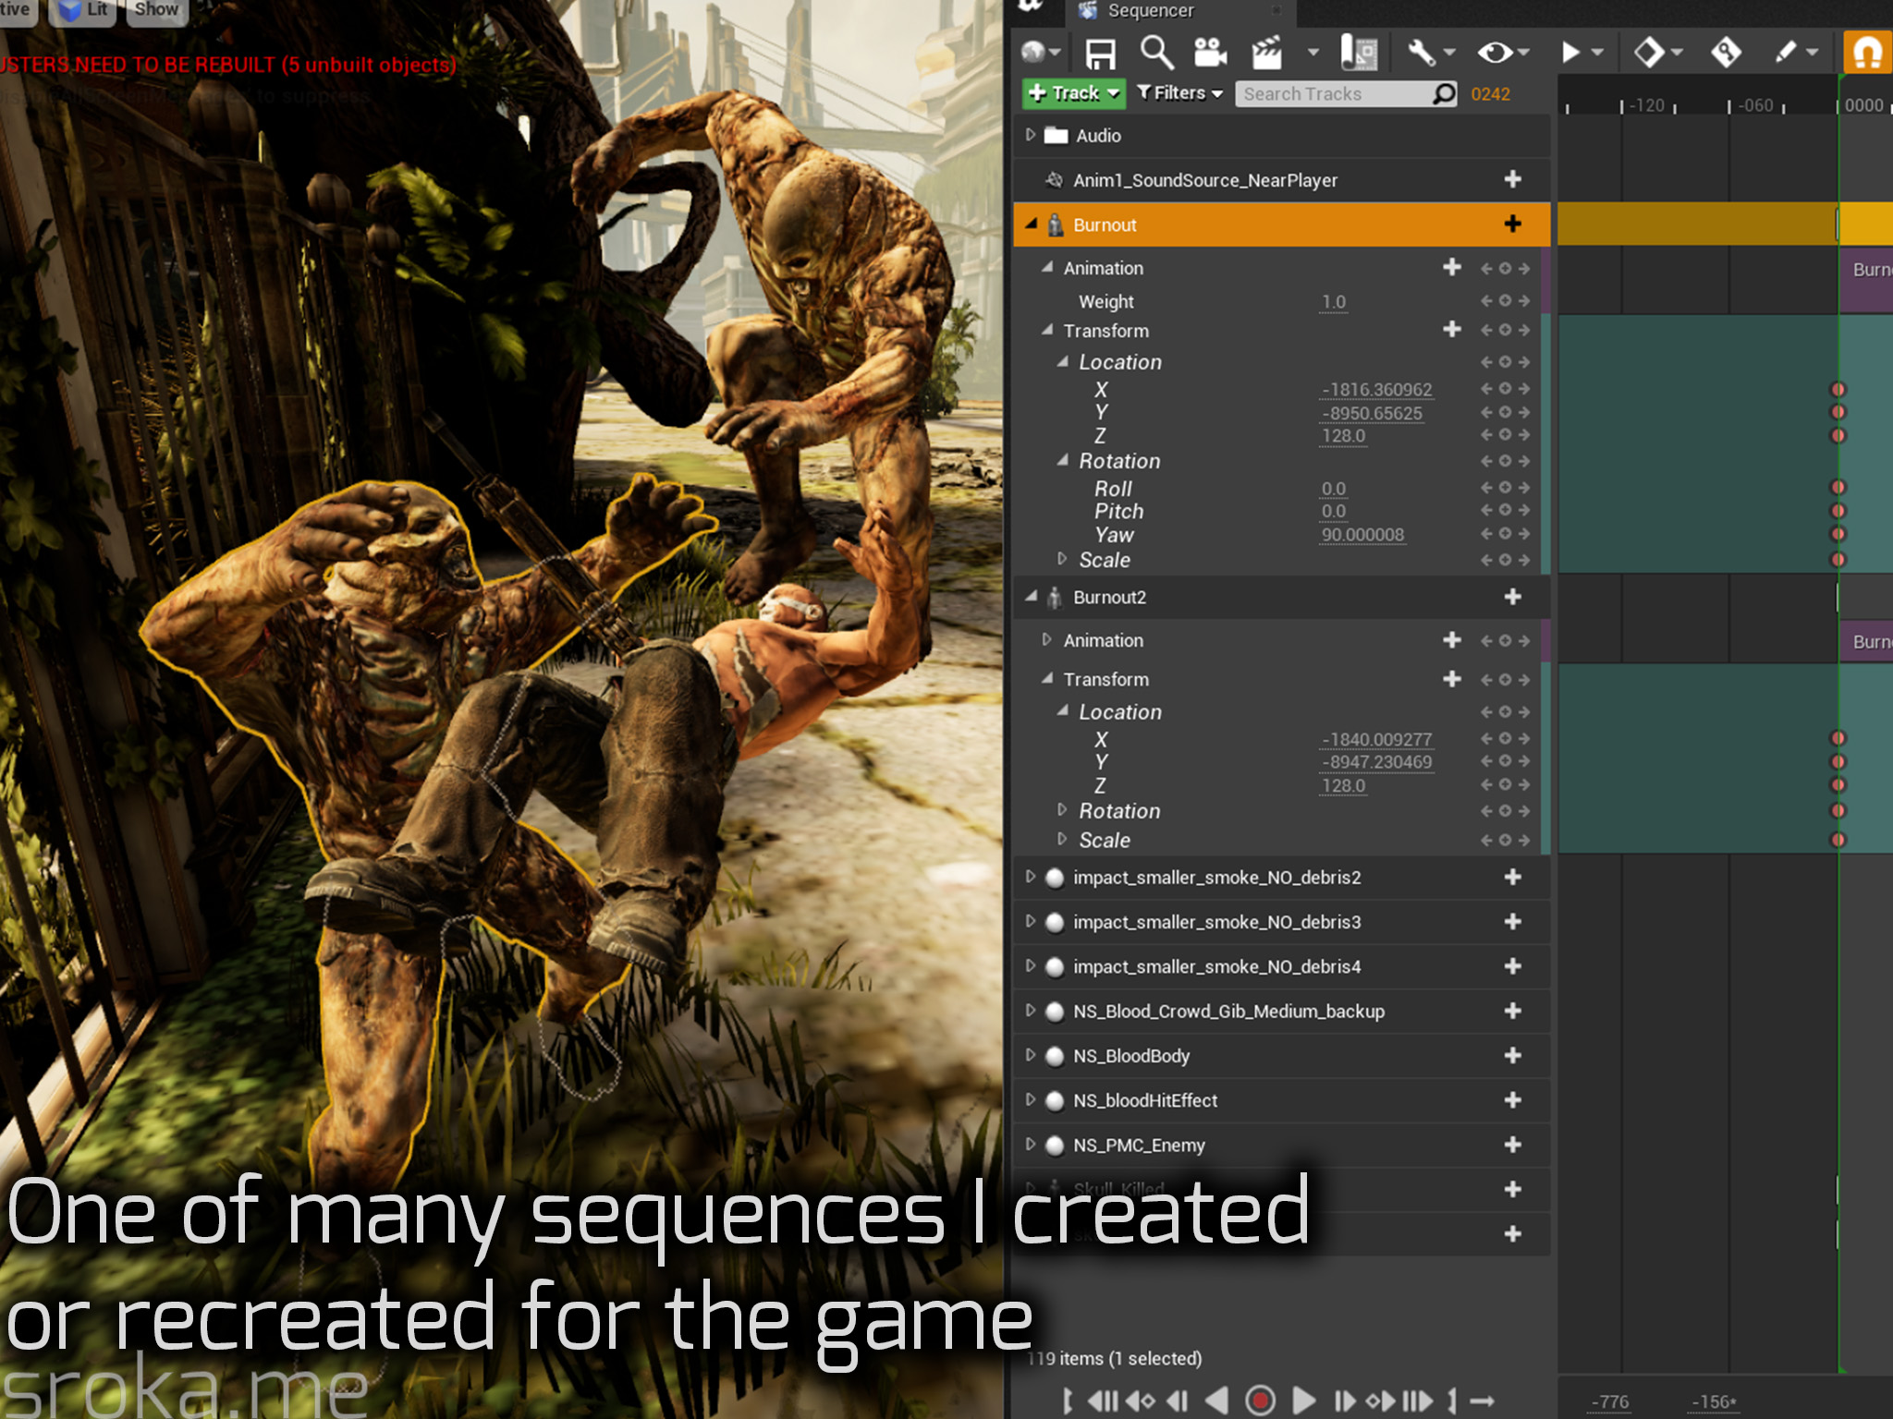The height and width of the screenshot is (1419, 1893).
Task: Click the Show viewport button
Action: (156, 10)
